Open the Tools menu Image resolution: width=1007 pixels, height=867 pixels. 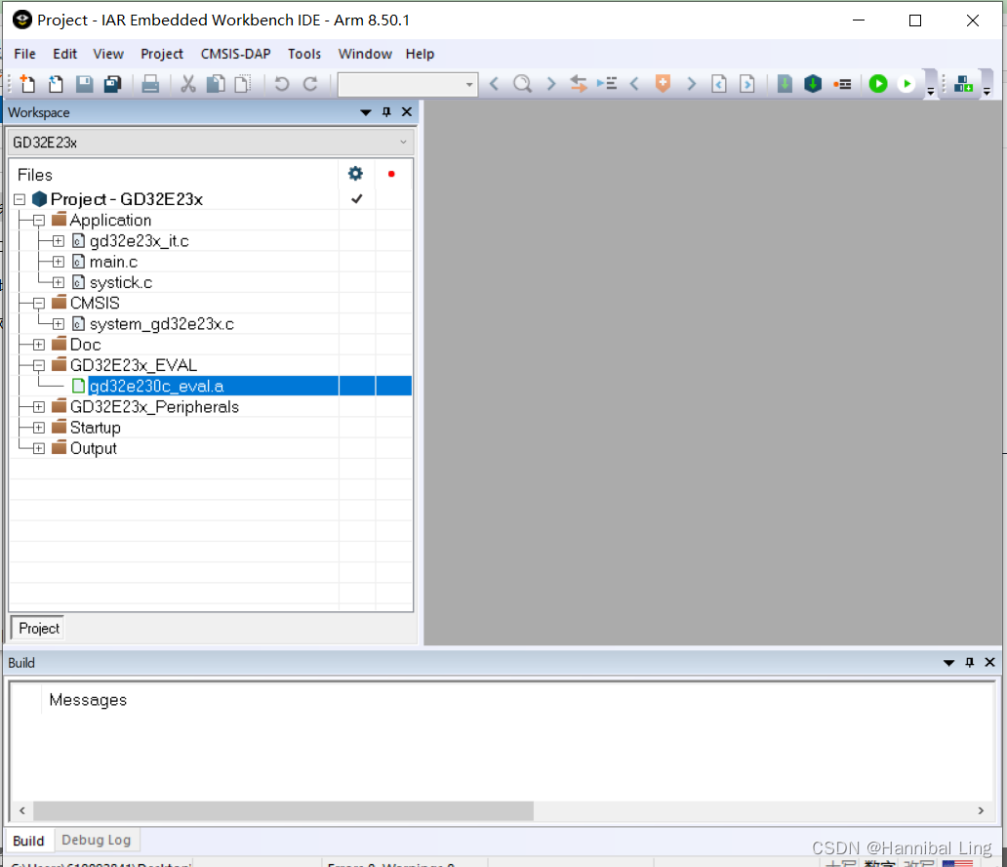pyautogui.click(x=304, y=54)
